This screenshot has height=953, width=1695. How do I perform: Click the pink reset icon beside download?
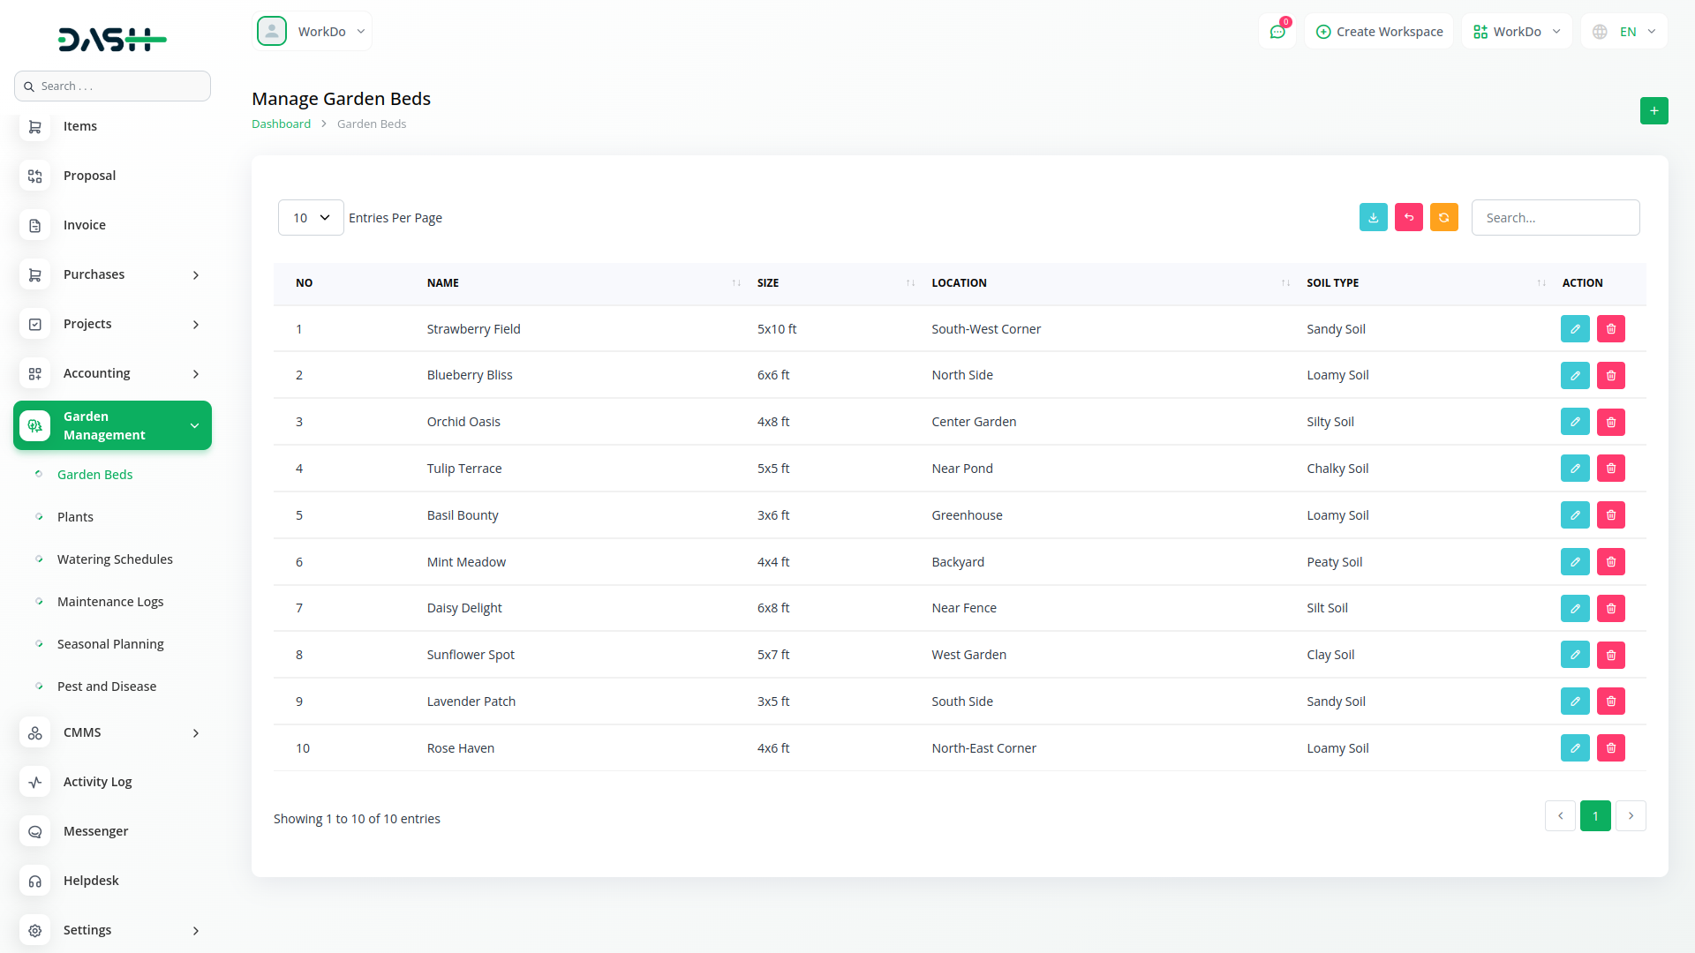[x=1408, y=217]
